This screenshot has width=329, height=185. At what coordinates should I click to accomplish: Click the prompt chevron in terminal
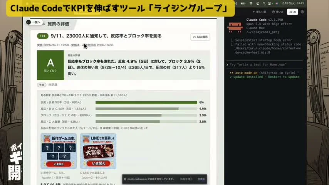pos(227,65)
